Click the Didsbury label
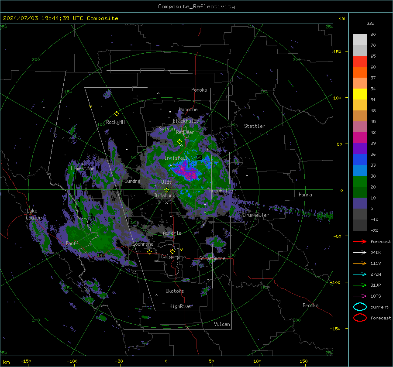 [x=165, y=196]
